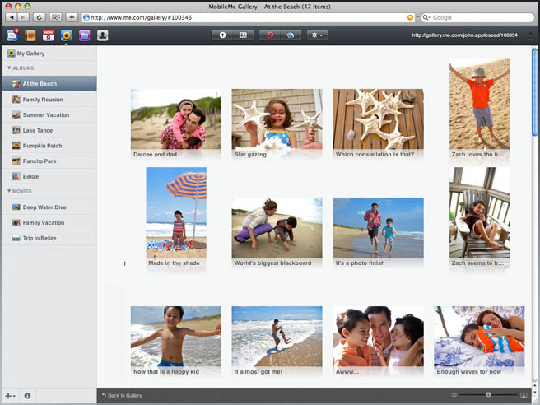Image resolution: width=540 pixels, height=405 pixels.
Task: Click the upload arrow toolbar button
Action: click(222, 35)
